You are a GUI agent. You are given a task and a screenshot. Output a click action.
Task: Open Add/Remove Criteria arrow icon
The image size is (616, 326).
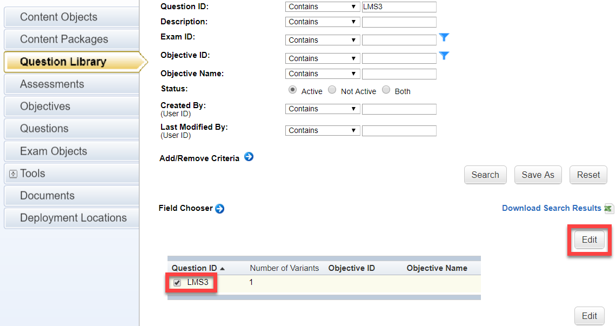(x=249, y=157)
